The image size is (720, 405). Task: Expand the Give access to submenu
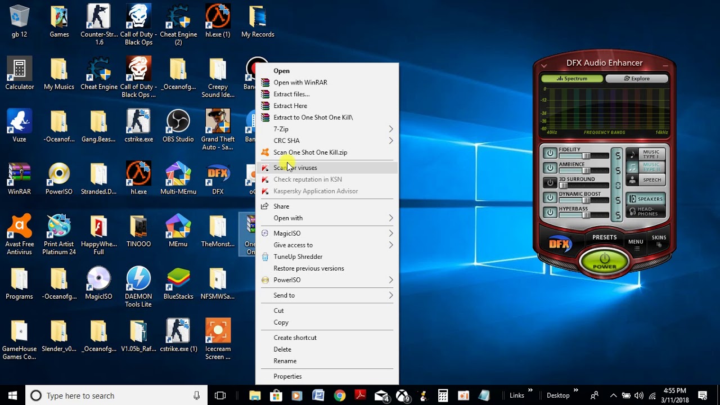(x=327, y=245)
